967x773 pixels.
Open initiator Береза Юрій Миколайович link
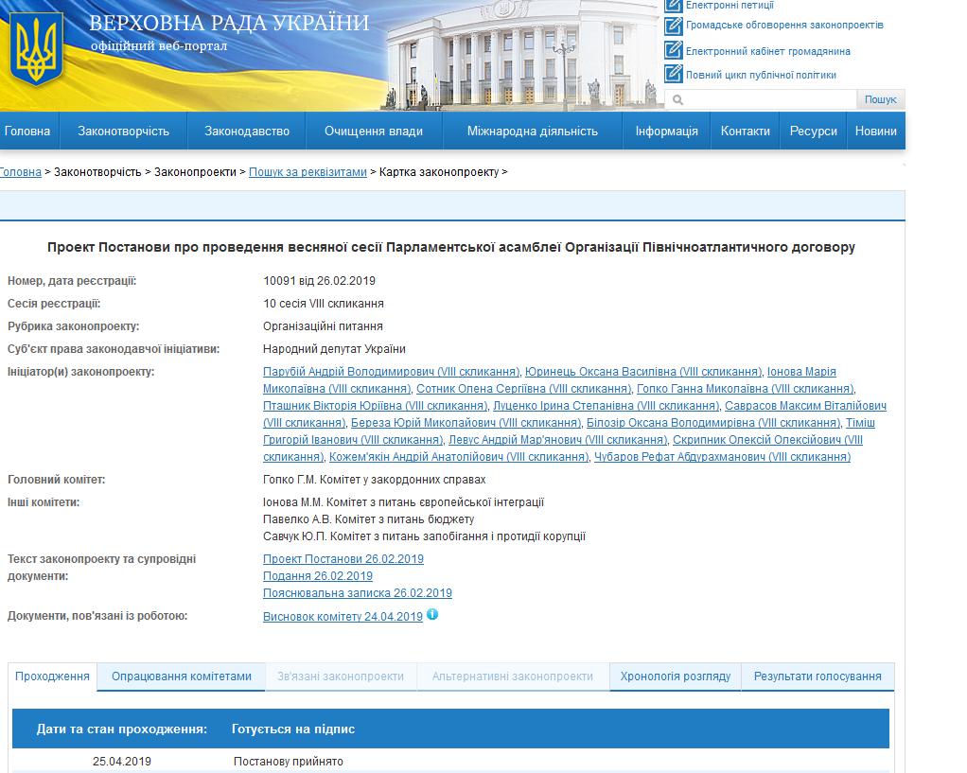[x=466, y=423]
